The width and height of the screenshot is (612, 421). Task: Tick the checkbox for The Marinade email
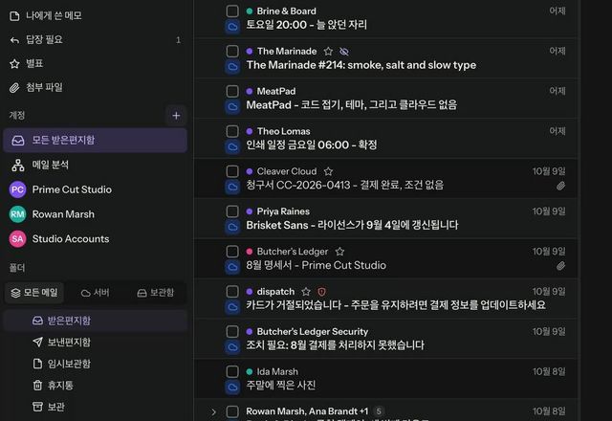pyautogui.click(x=232, y=51)
